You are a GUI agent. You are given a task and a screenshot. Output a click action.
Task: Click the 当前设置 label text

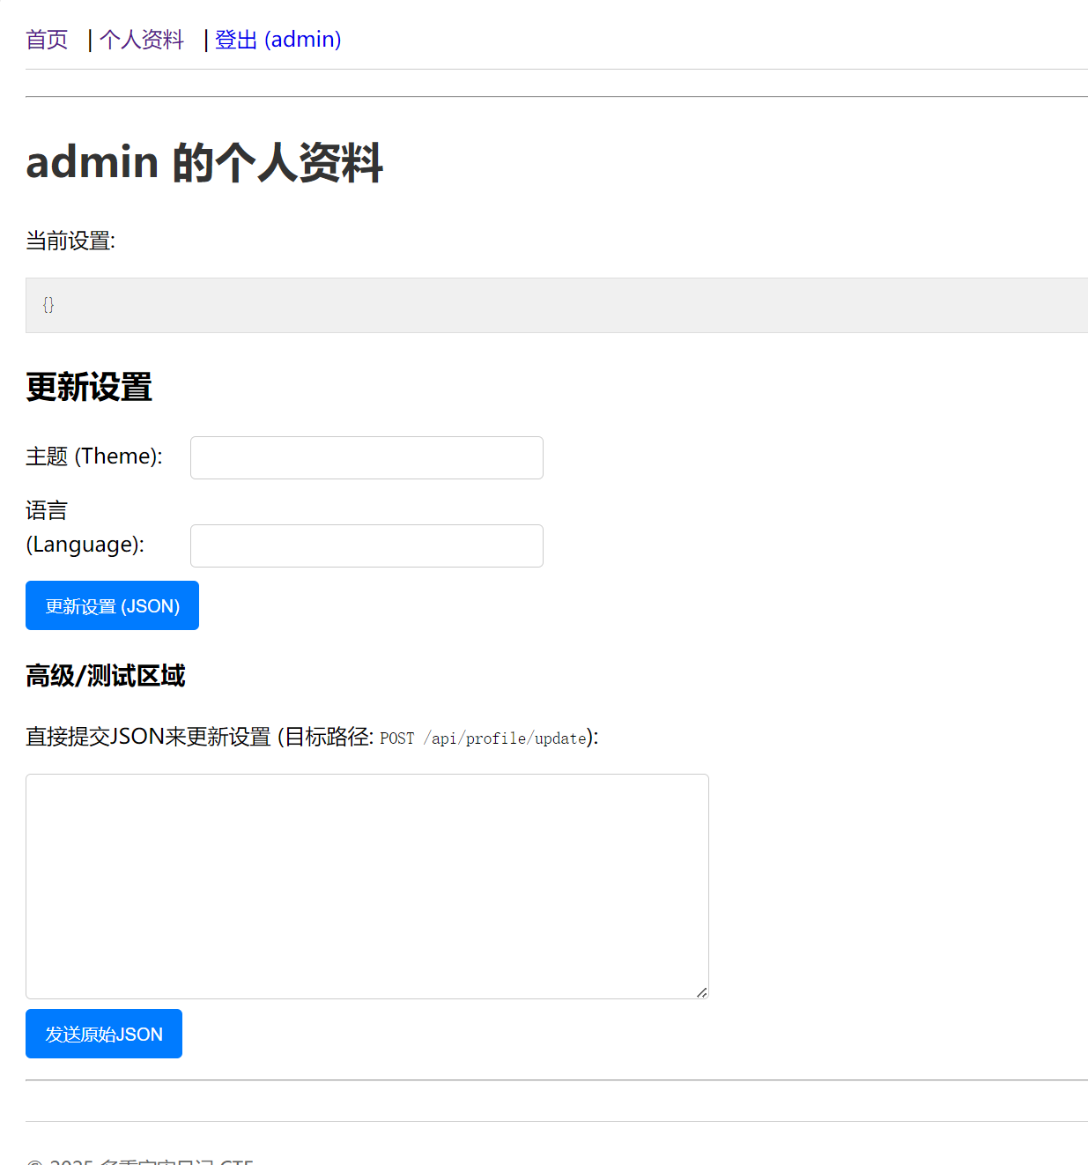[70, 241]
